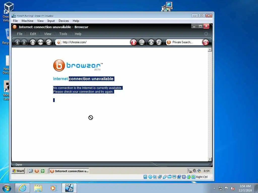Click the VirtualBox hard disk status icon
This screenshot has width=258, height=193.
pos(145,177)
